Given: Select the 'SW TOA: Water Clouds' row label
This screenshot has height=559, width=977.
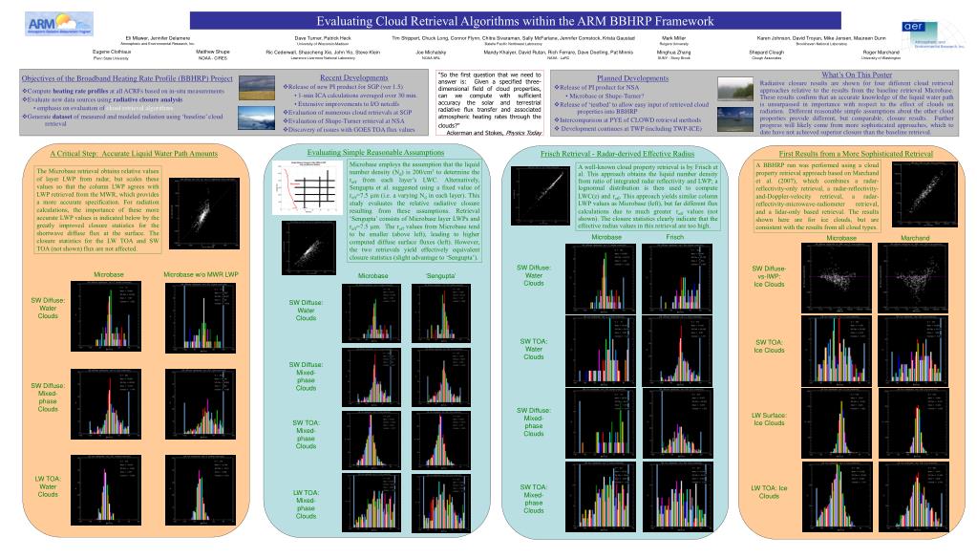Looking at the screenshot, I should [x=534, y=349].
